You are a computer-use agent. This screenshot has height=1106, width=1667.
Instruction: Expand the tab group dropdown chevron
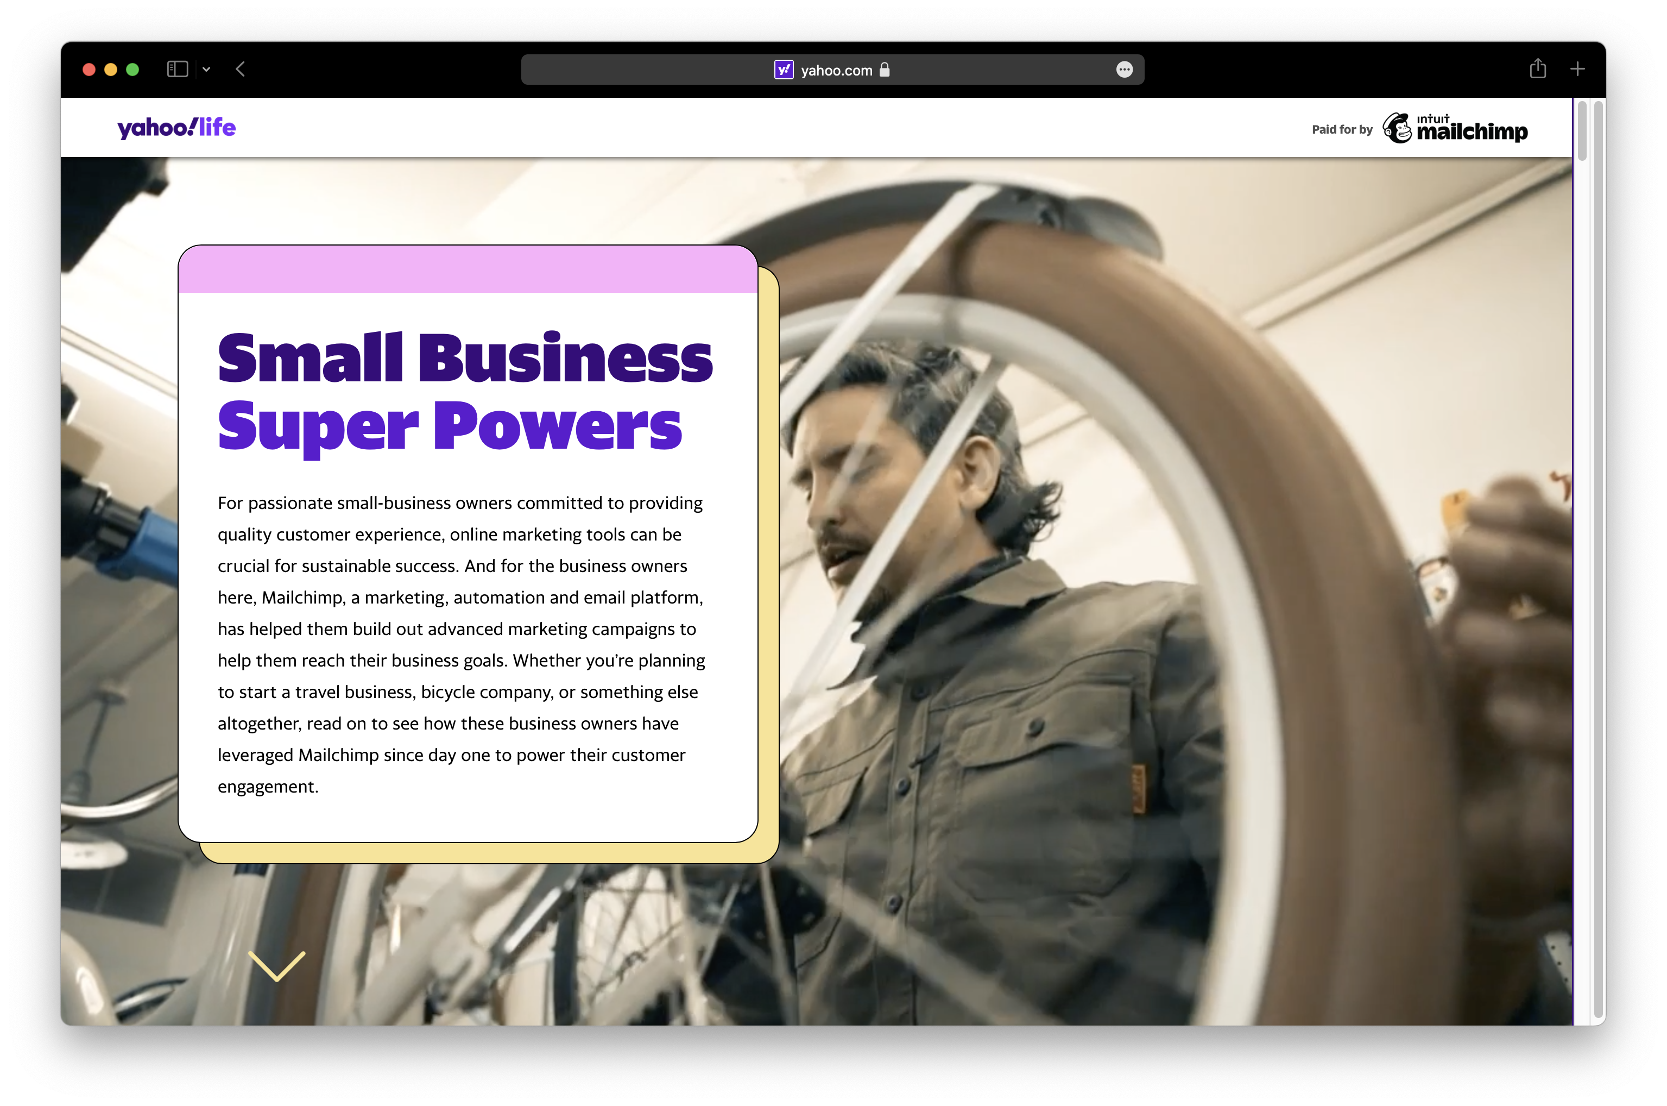coord(206,69)
